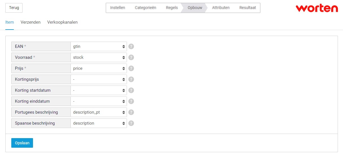The height and width of the screenshot is (155, 343).
Task: Expand the Voorraad dropdown set to stock
Action: pyautogui.click(x=99, y=57)
